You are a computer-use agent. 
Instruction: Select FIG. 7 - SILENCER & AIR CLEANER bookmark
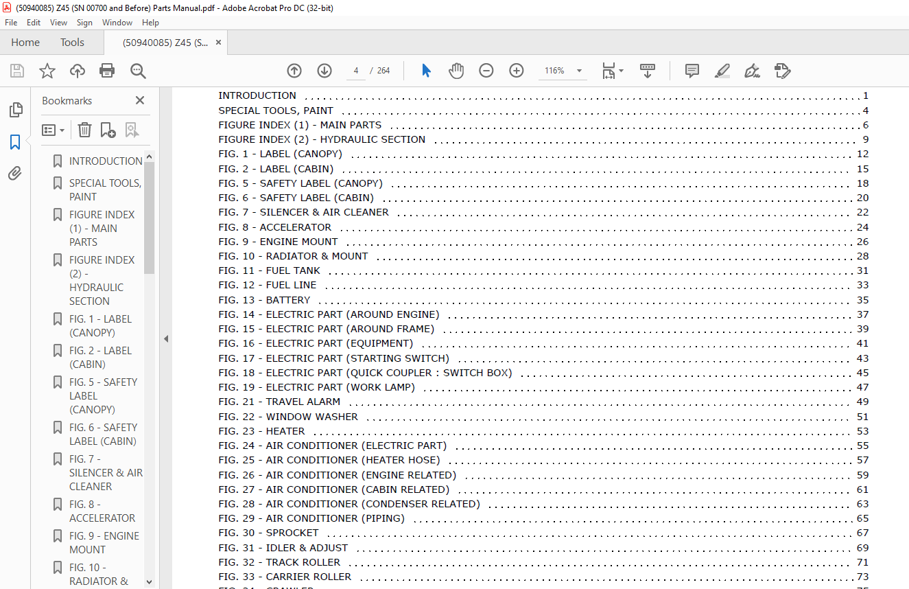point(106,473)
